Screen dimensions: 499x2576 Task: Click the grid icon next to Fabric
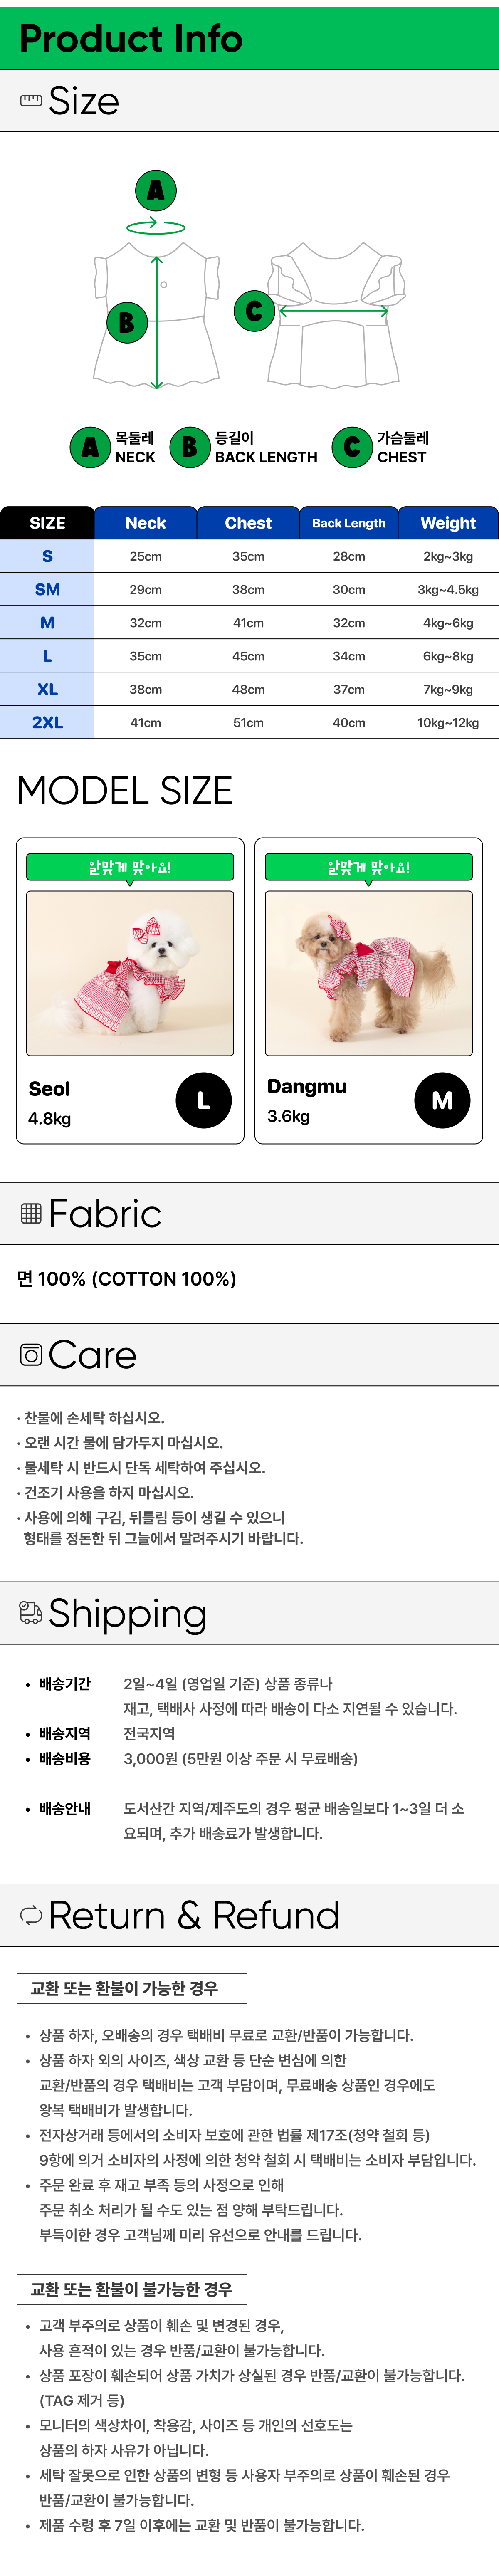[x=31, y=1213]
